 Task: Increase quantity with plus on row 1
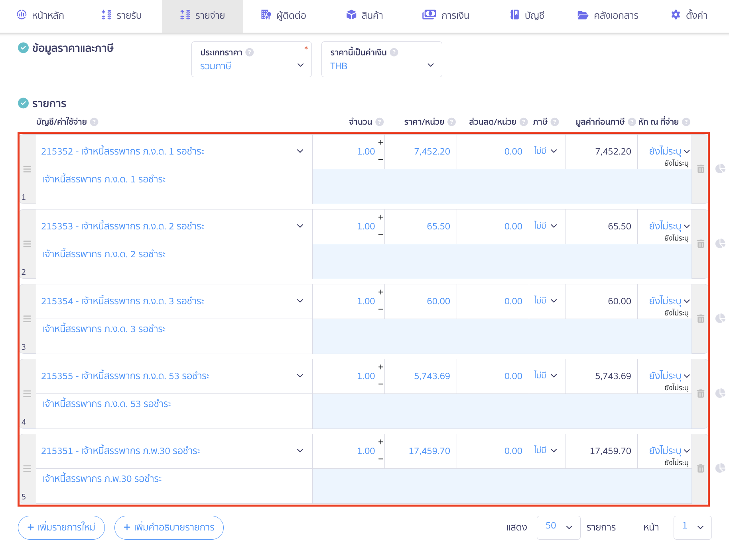380,143
